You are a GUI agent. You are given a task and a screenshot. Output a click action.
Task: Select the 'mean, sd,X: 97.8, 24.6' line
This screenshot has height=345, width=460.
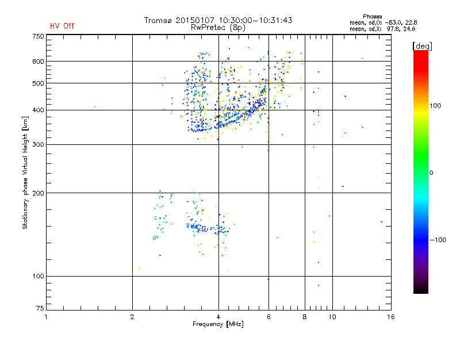click(382, 29)
